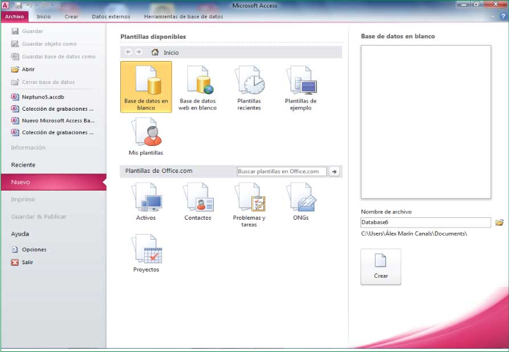Click Cerrar base de datos

coord(43,82)
